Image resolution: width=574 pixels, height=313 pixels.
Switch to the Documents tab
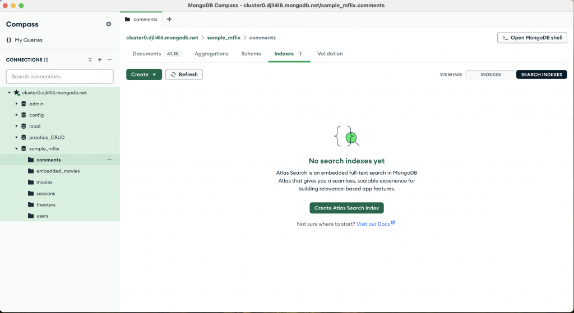pos(156,54)
